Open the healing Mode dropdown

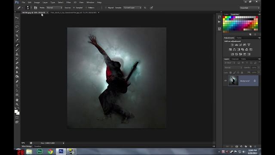tap(54, 8)
